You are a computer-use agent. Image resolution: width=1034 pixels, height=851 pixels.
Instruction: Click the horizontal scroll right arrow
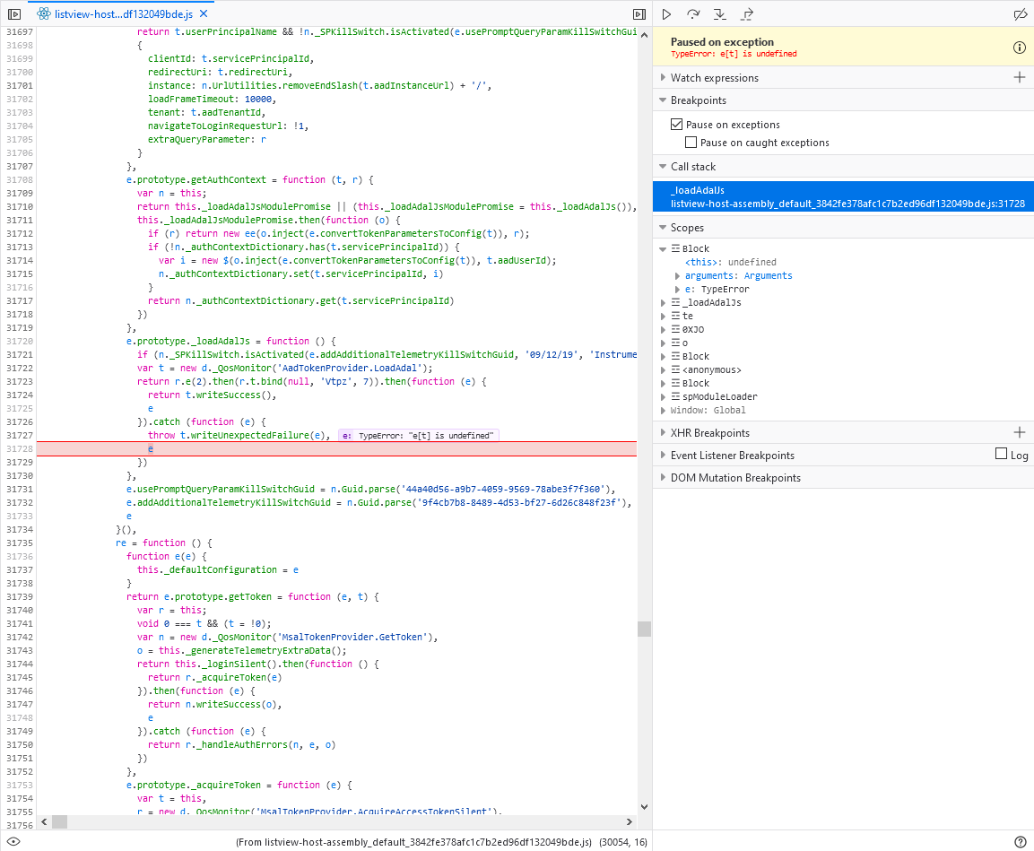point(630,821)
